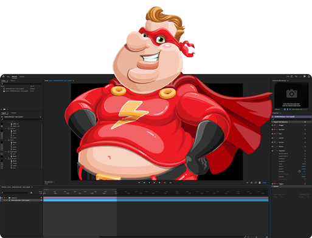Select the Properties panel tab
This screenshot has height=238, width=312.
(x=276, y=113)
